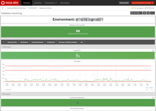Click the second blurred breadcrumb link
Viewport: 156px width, 111px height.
[32, 8]
